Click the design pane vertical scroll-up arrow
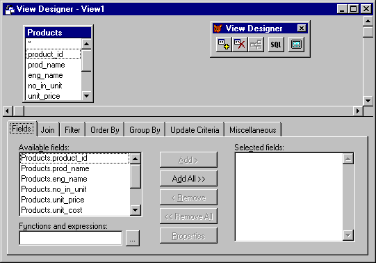This screenshot has height=263, width=376. click(368, 21)
